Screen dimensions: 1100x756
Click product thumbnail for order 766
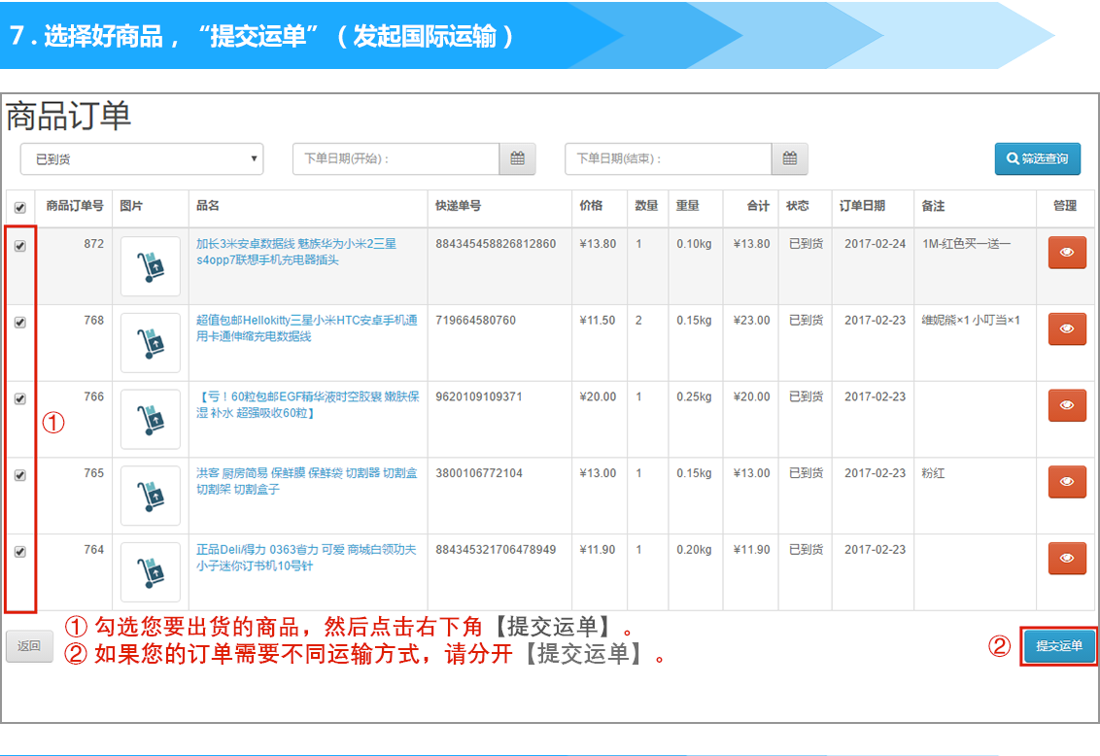(x=150, y=420)
